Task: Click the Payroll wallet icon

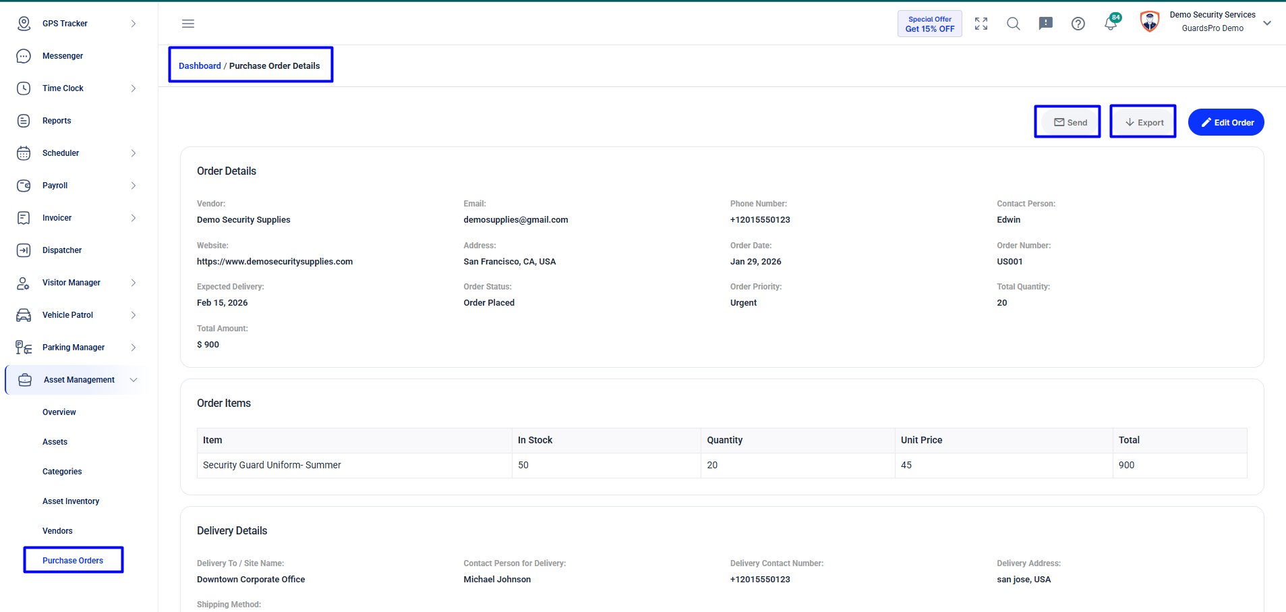Action: coord(24,186)
